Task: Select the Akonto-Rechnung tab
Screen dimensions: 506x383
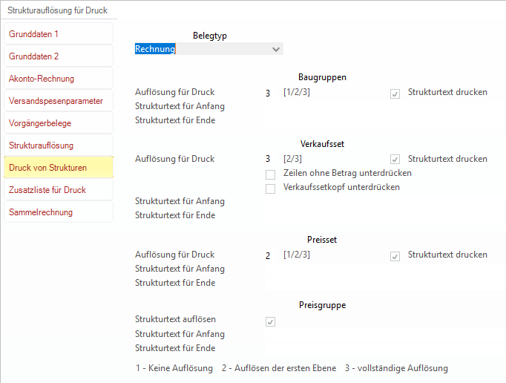Action: (x=59, y=79)
